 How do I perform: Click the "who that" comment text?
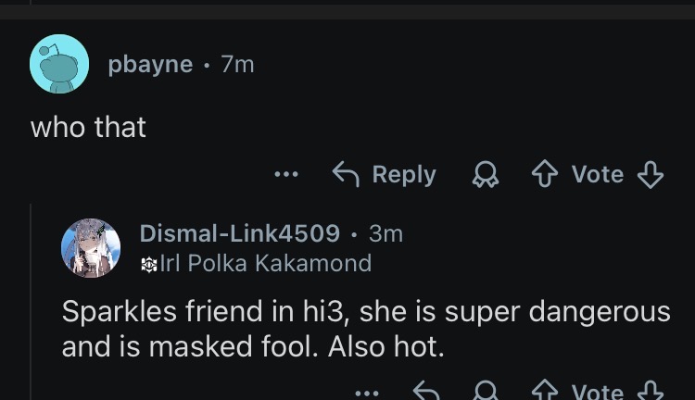point(89,127)
